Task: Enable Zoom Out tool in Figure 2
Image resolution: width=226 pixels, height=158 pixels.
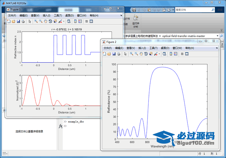Action: [x=136, y=54]
